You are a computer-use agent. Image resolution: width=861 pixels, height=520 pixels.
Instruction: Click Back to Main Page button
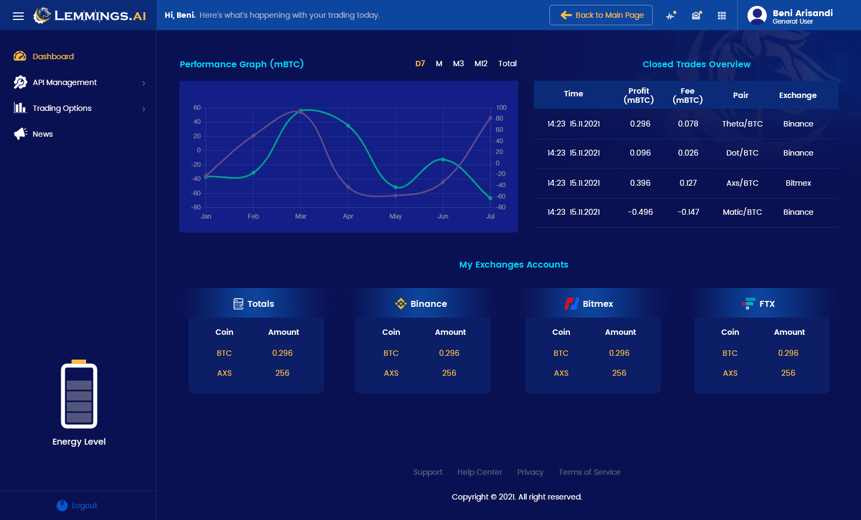tap(601, 15)
